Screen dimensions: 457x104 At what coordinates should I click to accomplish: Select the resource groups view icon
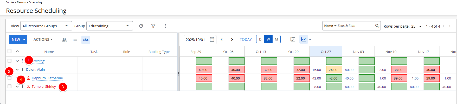point(86,40)
